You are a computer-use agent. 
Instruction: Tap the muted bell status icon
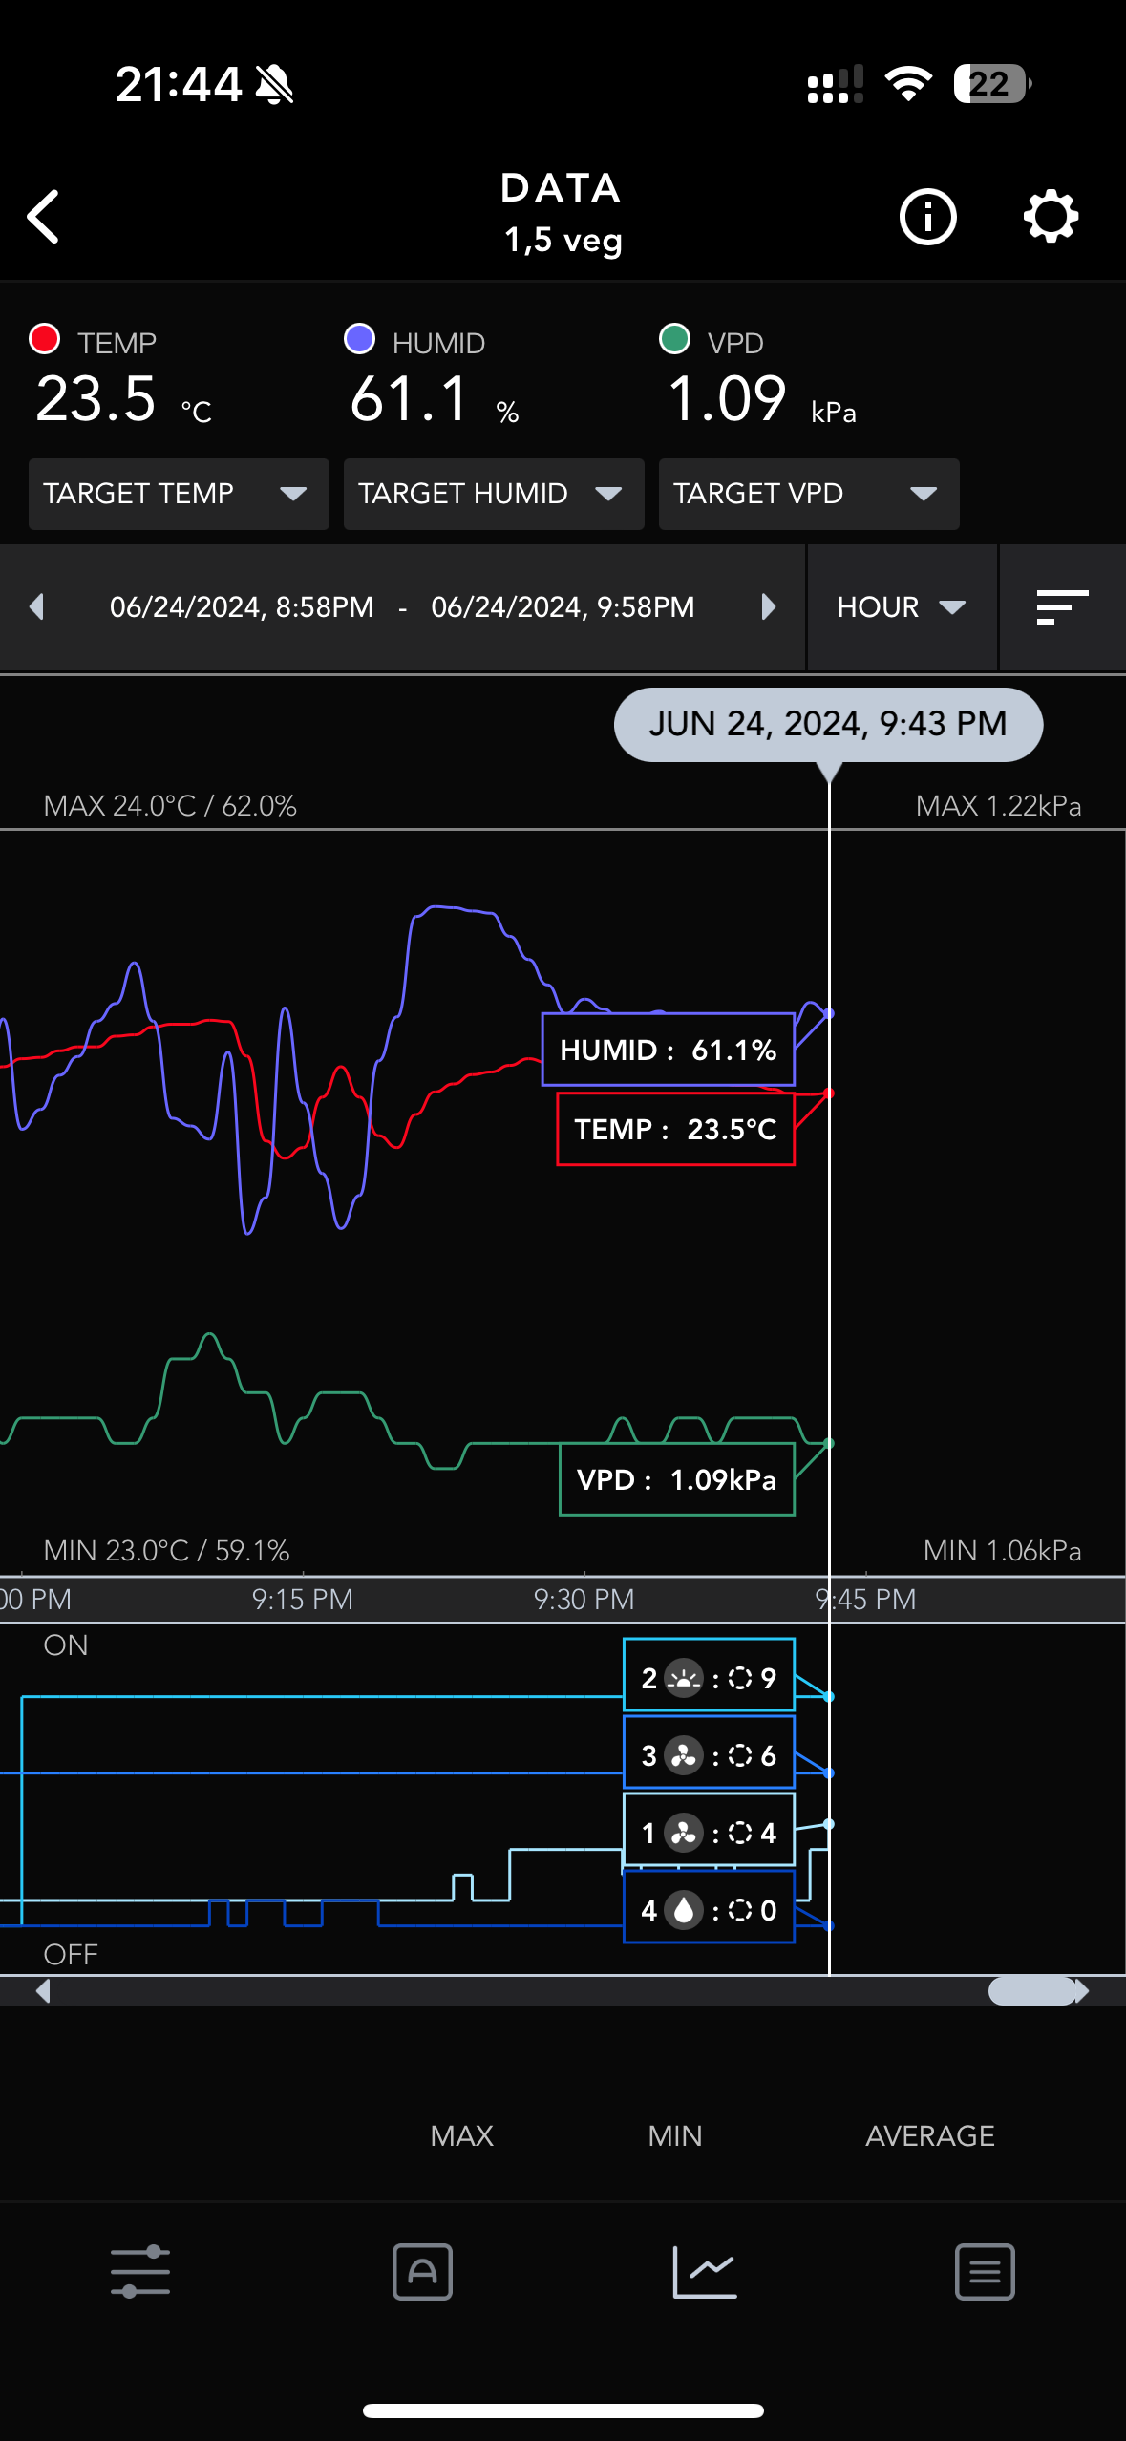coord(275,84)
